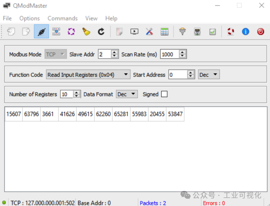Open Modbus TCP network settings icon
Viewport: 270px width, 206px height.
point(197,32)
